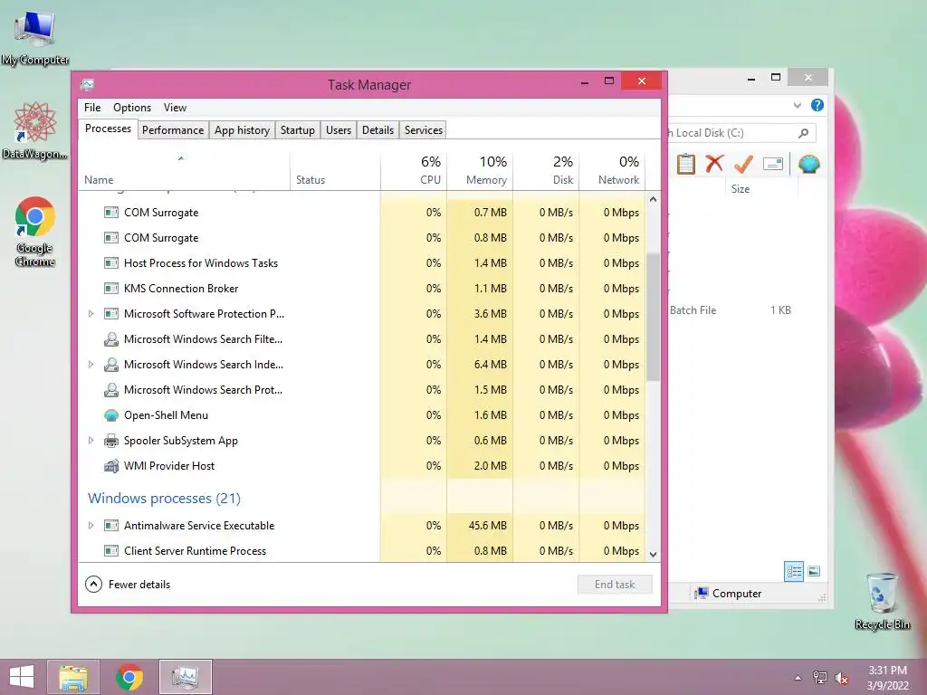Viewport: 927px width, 695px height.
Task: Click the process list scrollbar thumb
Action: [x=653, y=318]
